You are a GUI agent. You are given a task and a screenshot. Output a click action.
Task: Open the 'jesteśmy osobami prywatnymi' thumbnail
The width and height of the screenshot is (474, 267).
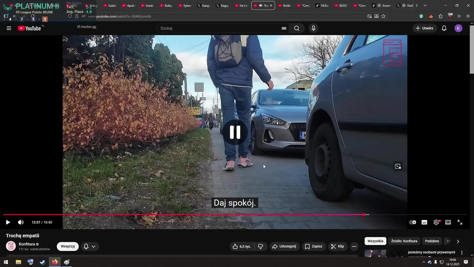coord(384,254)
